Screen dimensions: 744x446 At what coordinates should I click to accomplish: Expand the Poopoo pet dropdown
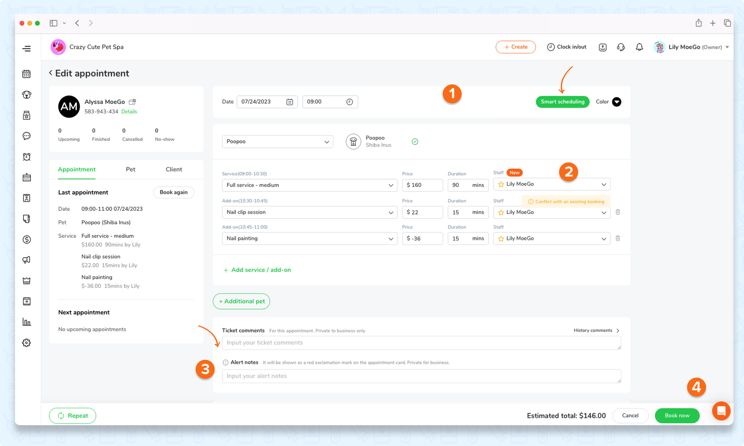[x=278, y=142]
